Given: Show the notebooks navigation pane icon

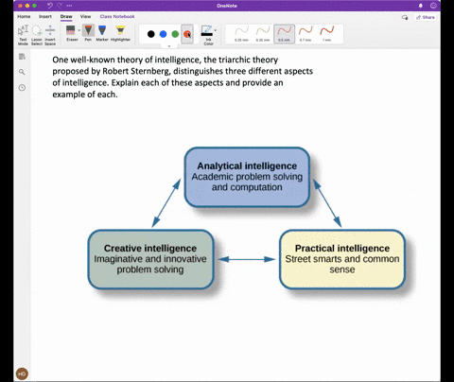Looking at the screenshot, I should pos(22,57).
